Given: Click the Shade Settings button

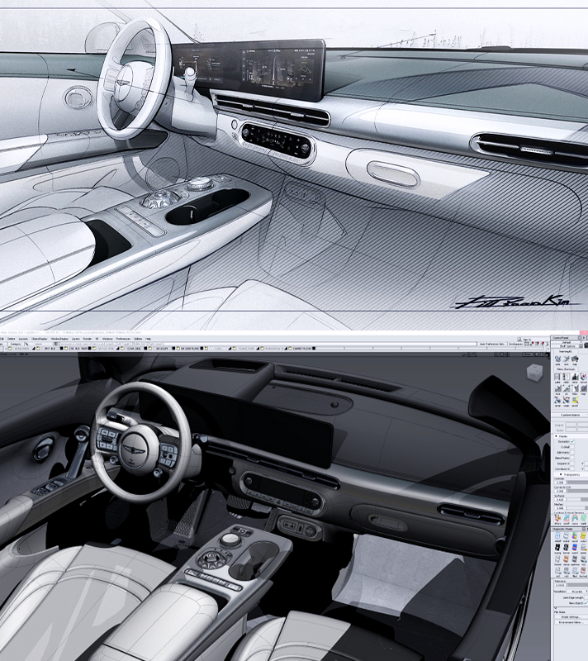Looking at the screenshot, I should 567,617.
